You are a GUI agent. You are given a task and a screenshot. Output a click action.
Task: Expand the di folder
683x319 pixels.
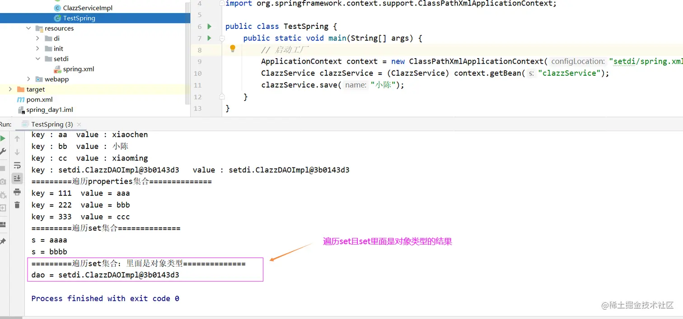click(x=38, y=38)
